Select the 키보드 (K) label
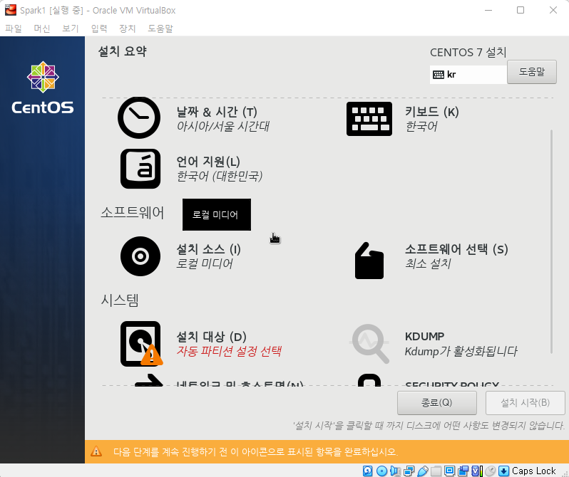 point(432,112)
